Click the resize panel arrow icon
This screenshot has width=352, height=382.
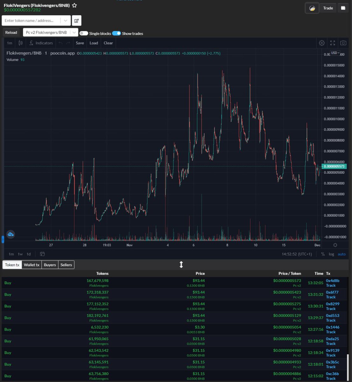(181, 265)
